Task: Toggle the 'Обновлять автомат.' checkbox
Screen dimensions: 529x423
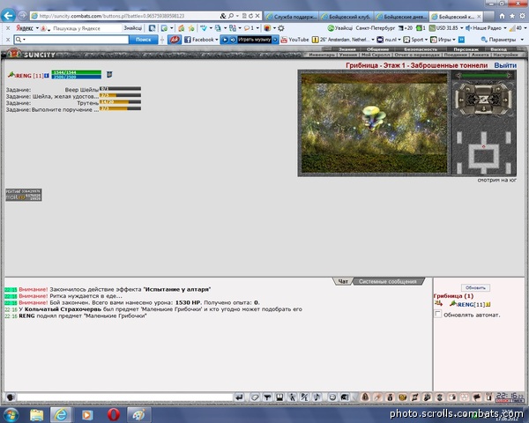Action: click(437, 314)
